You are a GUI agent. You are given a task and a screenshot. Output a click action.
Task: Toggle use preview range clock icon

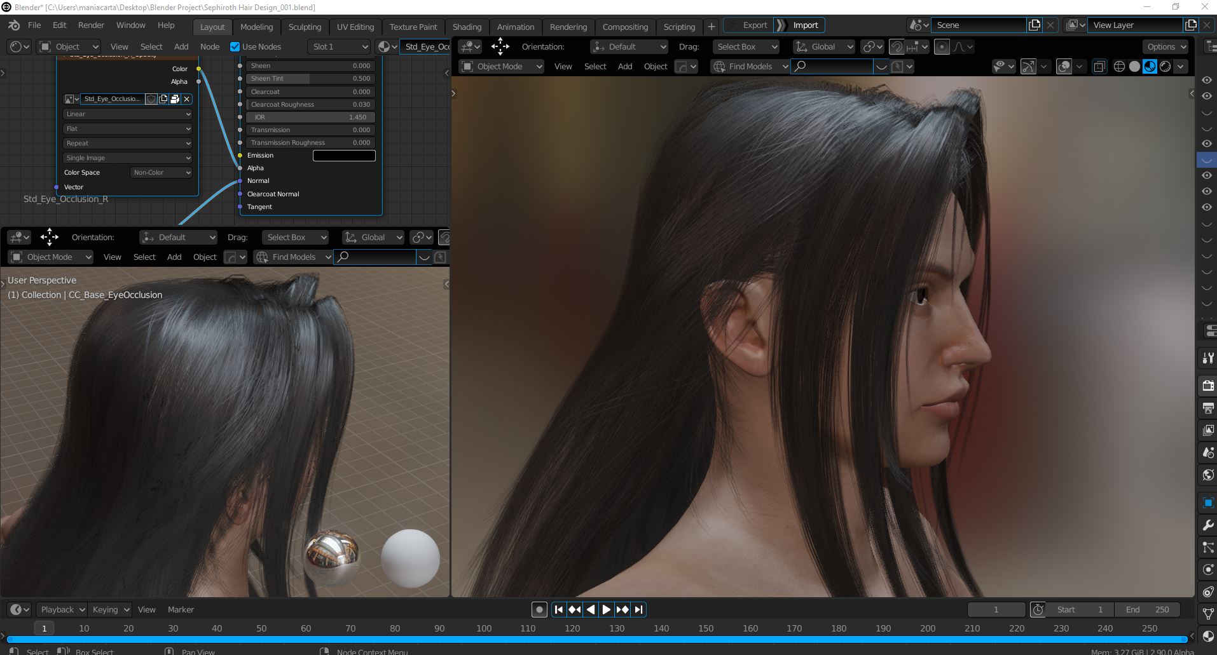click(x=1038, y=610)
